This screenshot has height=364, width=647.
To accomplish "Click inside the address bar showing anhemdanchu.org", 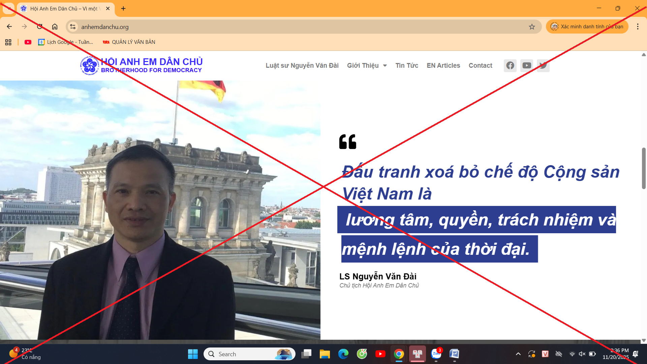I will click(236, 27).
